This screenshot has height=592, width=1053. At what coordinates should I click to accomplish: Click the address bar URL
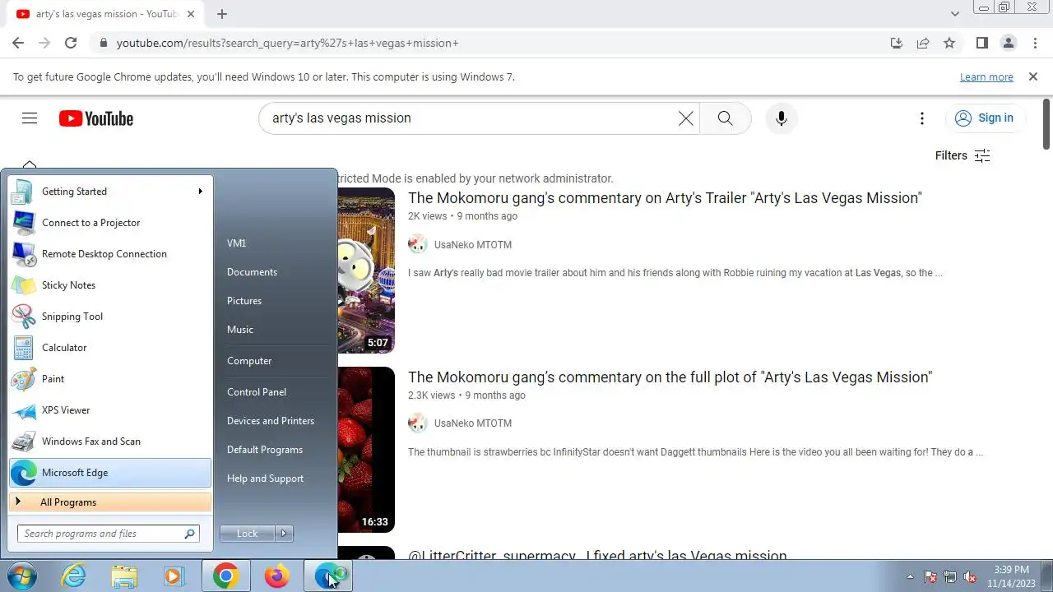287,43
